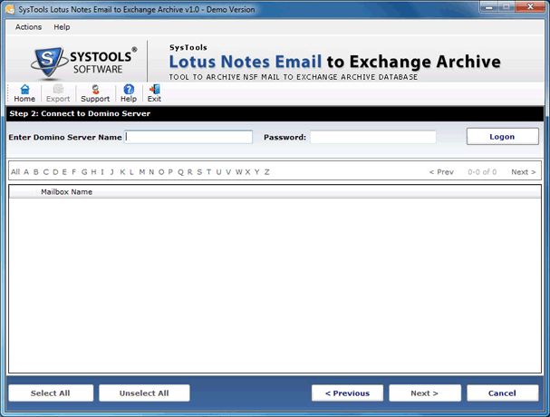The width and height of the screenshot is (550, 417).
Task: Filter mailboxes by All
Action: (x=15, y=172)
